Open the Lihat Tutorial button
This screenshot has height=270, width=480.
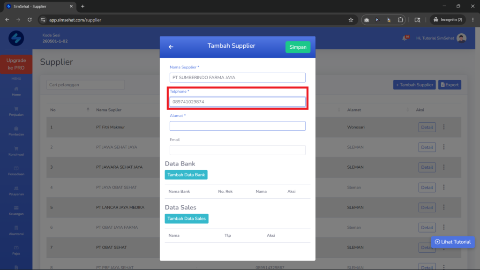[x=453, y=242]
